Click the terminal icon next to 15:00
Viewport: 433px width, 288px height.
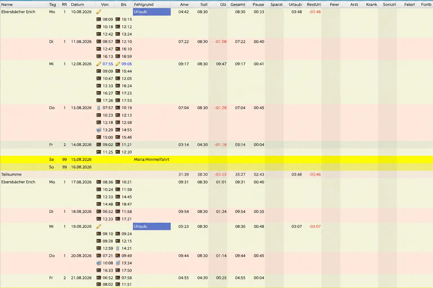coord(99,137)
